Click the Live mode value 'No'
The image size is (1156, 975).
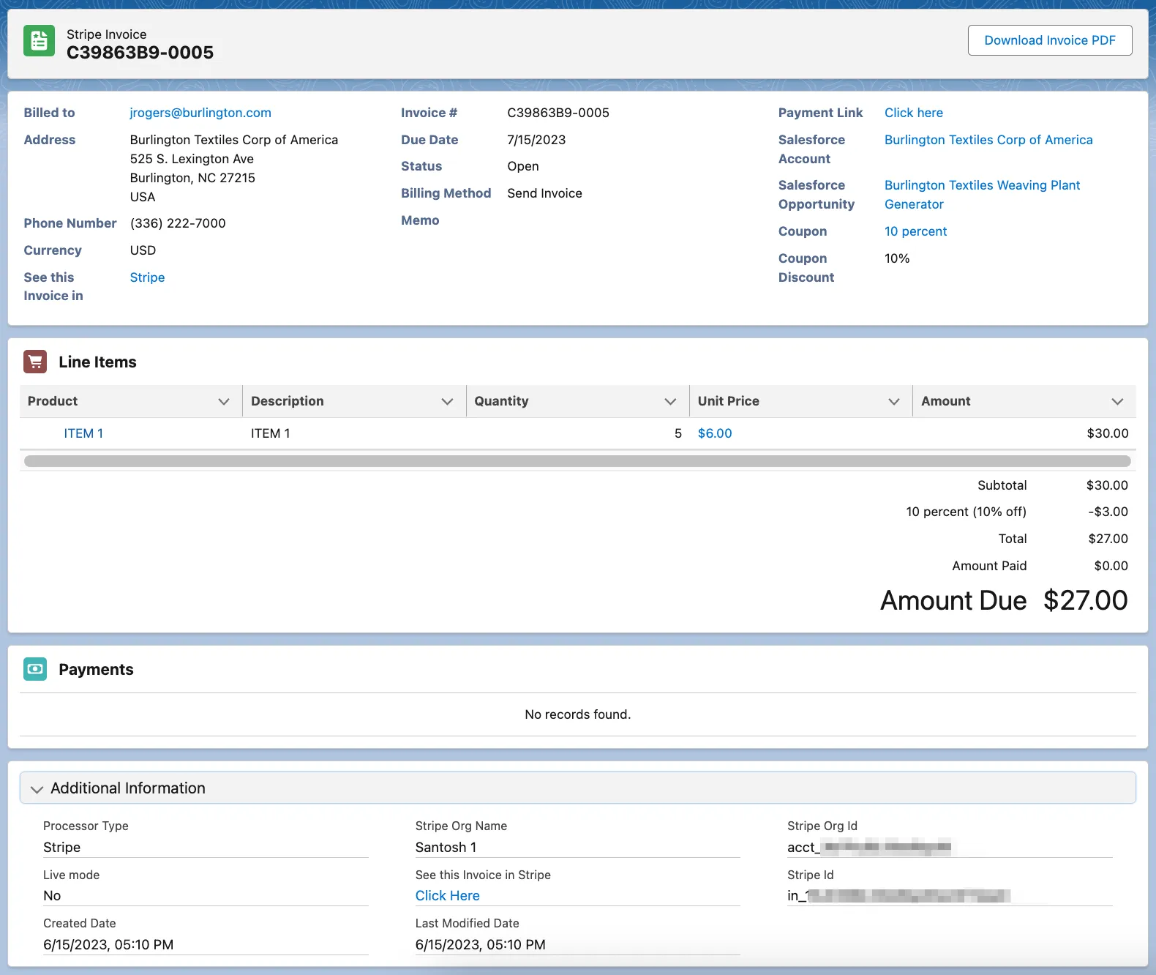click(x=52, y=895)
